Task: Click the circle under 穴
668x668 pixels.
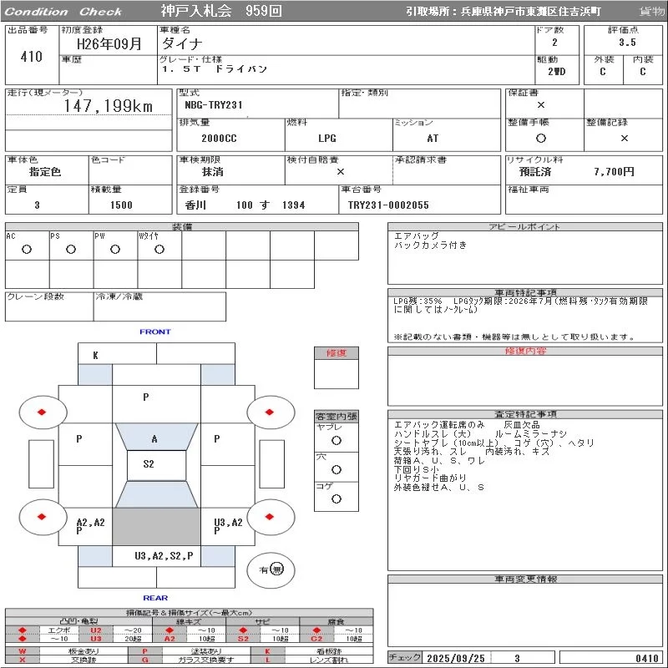Action: [337, 469]
